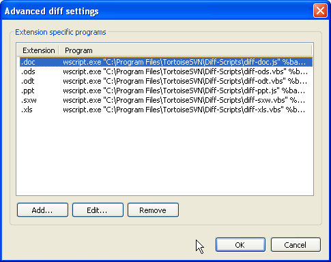The image size is (331, 262).
Task: Sort by the Extension column header
Action: (x=38, y=50)
